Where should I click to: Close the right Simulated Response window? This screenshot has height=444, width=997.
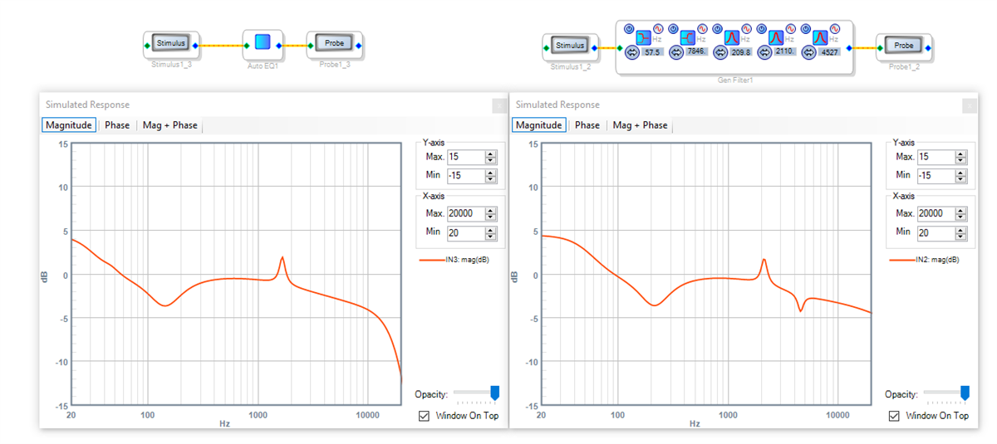pos(970,105)
